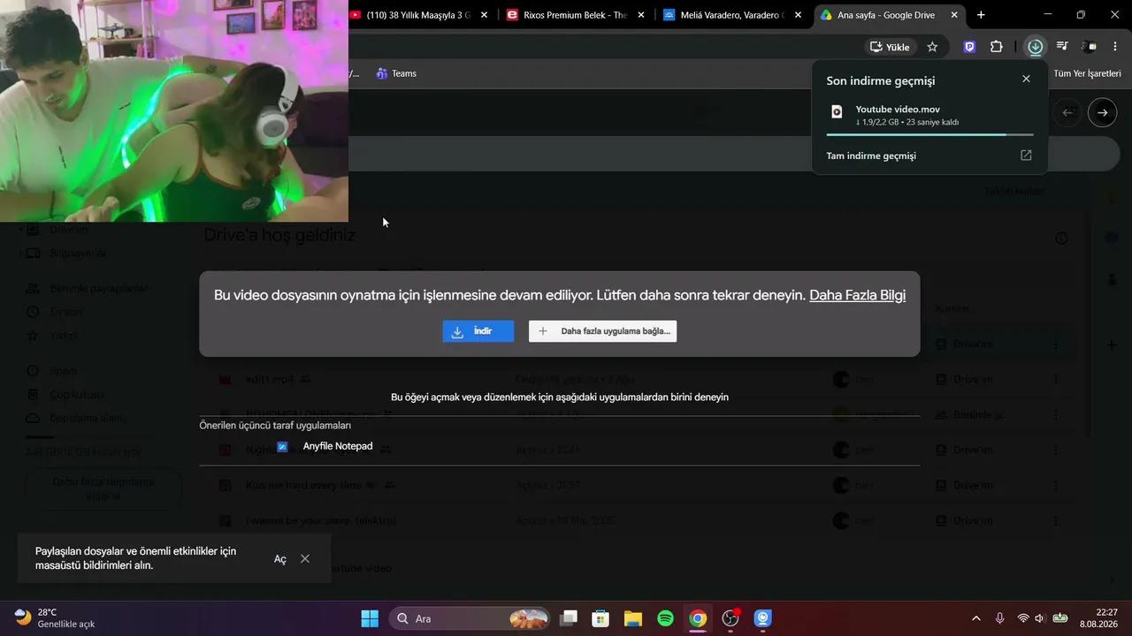Close the Rixos Premium Belek tab

point(641,15)
